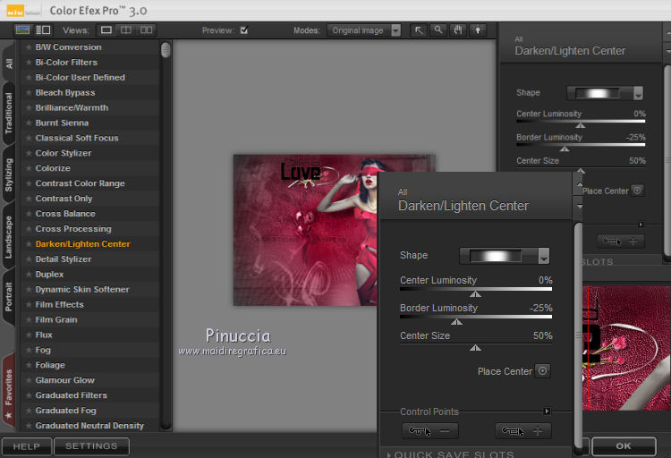671x458 pixels.
Task: Select the arrow pointer tool
Action: pyautogui.click(x=419, y=30)
